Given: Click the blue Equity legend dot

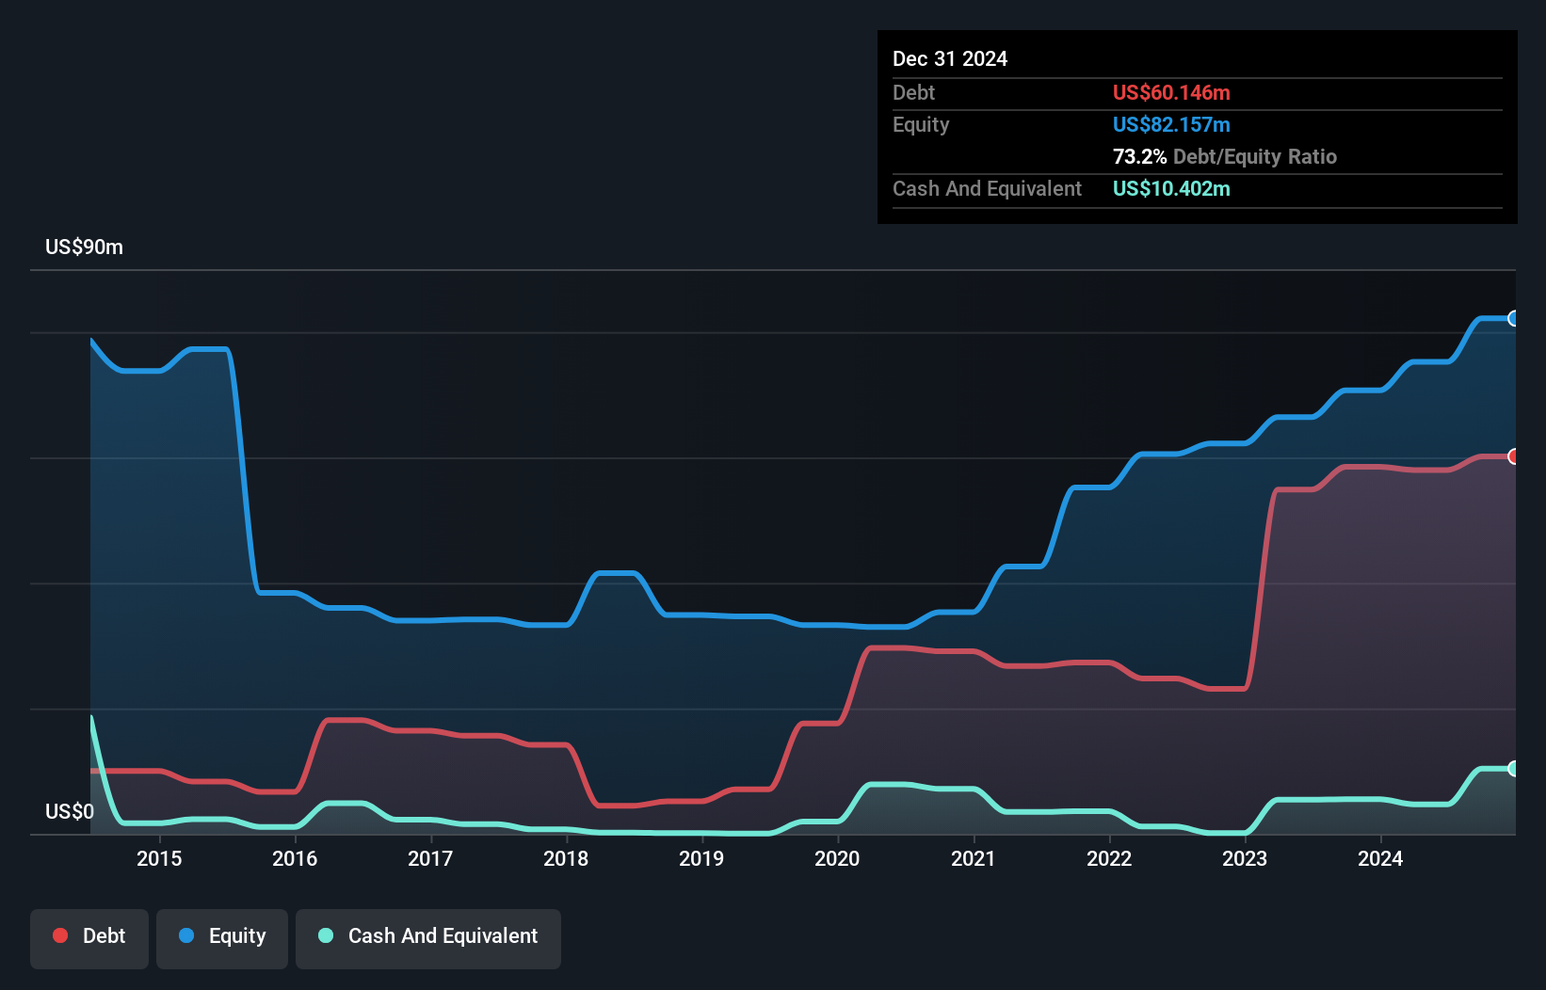Looking at the screenshot, I should pyautogui.click(x=186, y=936).
